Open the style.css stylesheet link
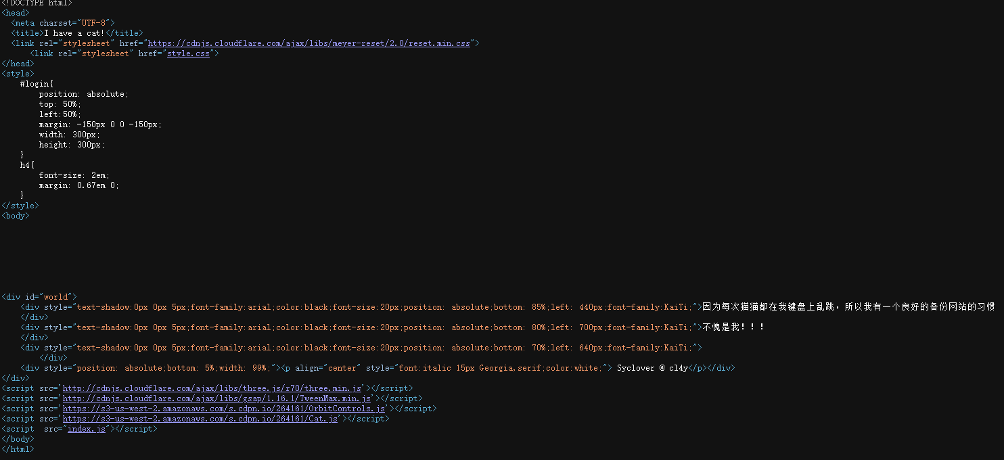The image size is (1004, 460). click(188, 53)
